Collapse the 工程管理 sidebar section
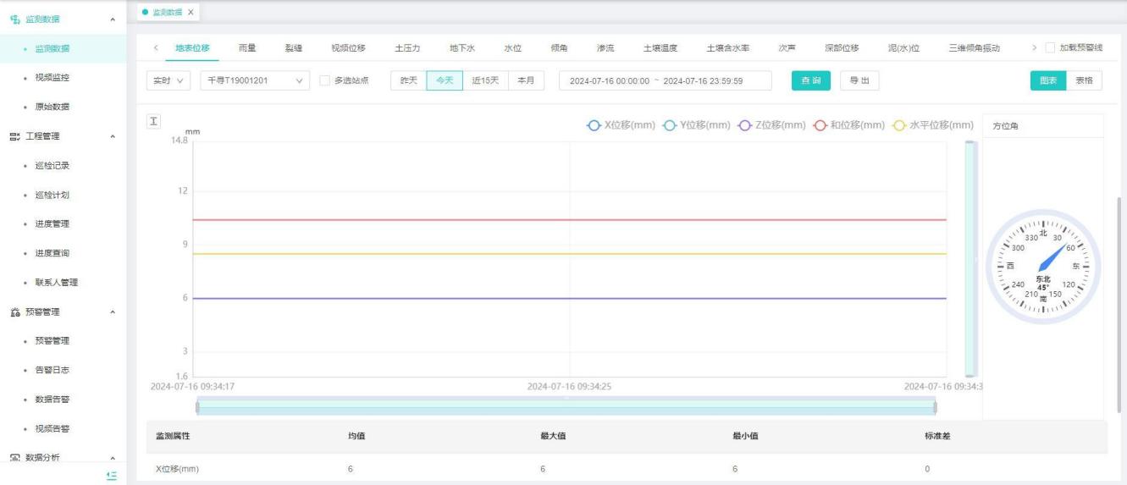This screenshot has width=1127, height=485. pos(113,136)
